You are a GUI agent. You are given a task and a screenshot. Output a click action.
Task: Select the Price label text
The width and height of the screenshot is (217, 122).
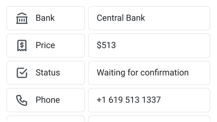point(45,45)
